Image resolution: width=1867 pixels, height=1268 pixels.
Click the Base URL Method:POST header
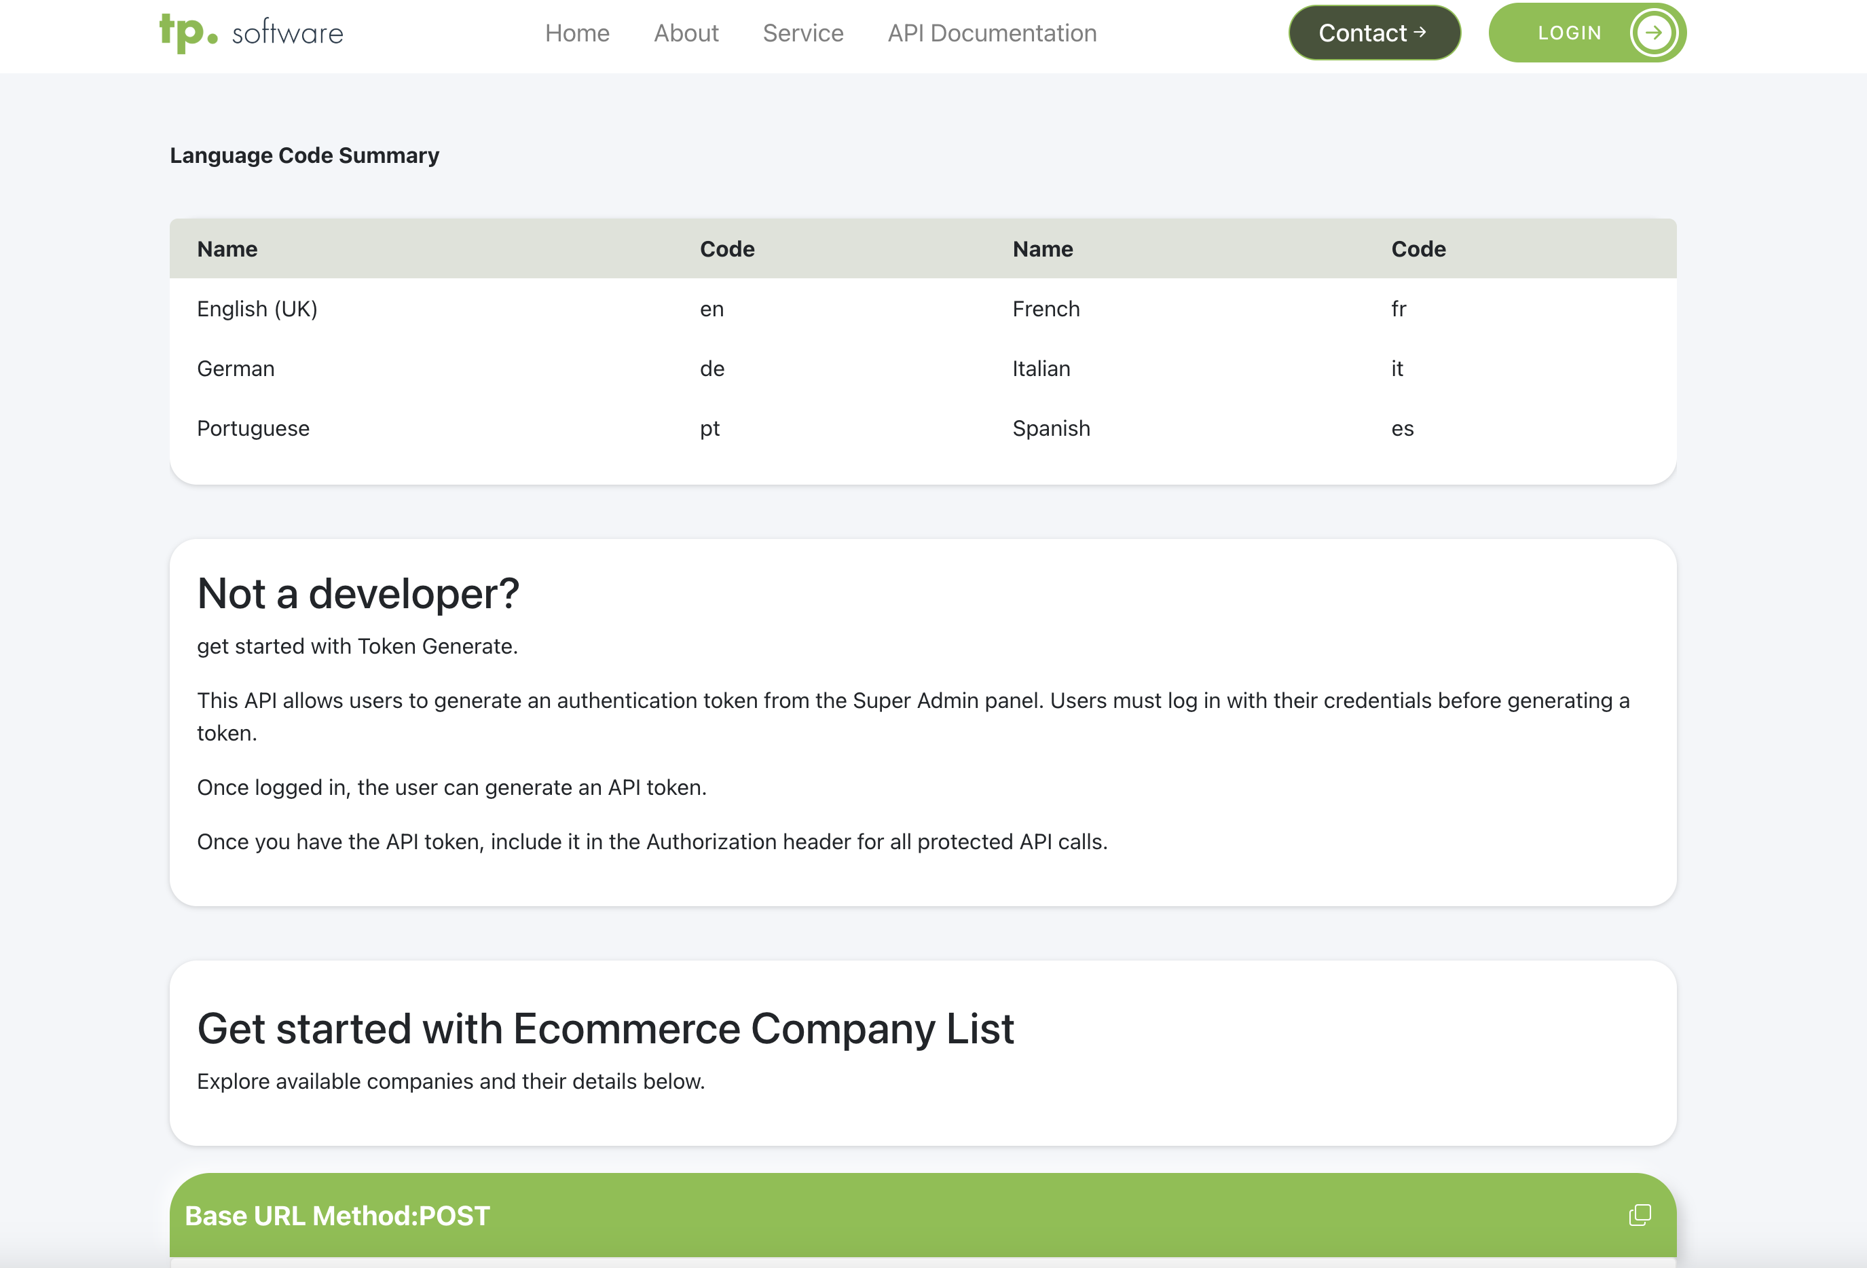pos(337,1216)
